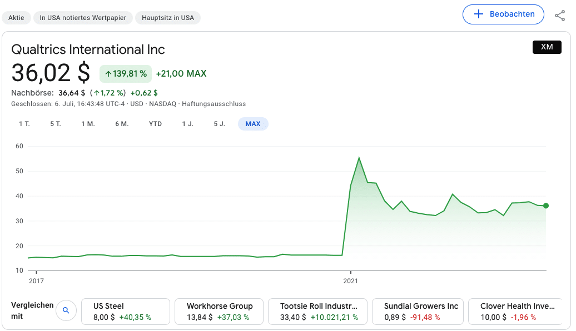Select the MAX range tab
This screenshot has width=576, height=331.
point(253,124)
